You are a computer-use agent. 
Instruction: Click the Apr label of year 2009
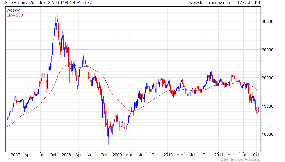coord(129,155)
